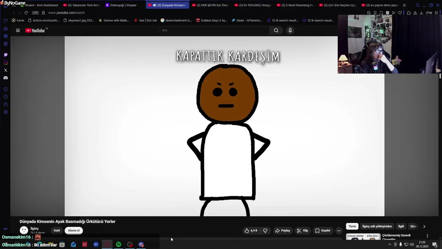
Task: Open YouTube guide hamburger menu
Action: click(x=18, y=30)
